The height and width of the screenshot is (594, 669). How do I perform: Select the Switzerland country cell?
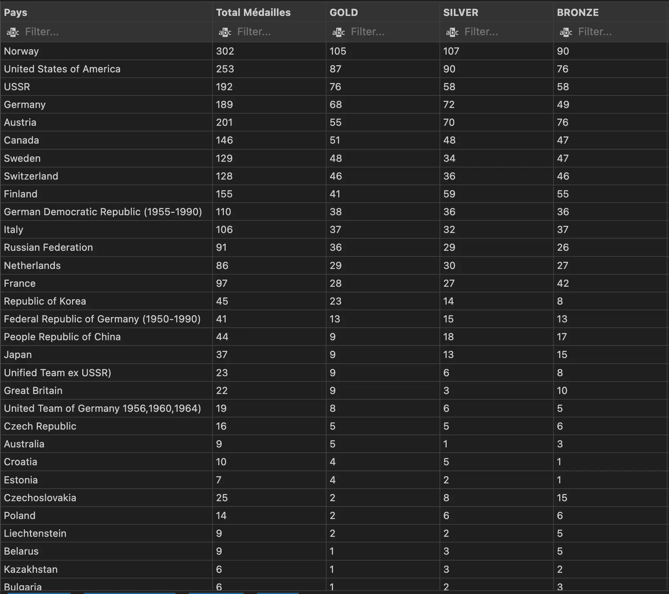(106, 176)
